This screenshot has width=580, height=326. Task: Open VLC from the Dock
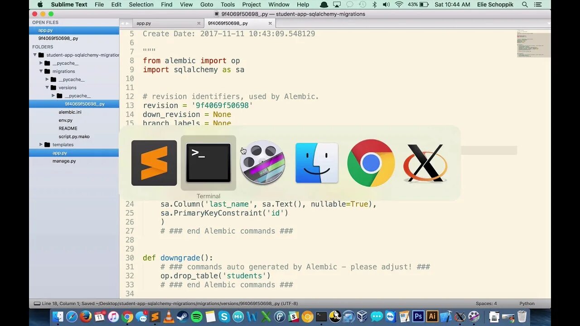click(x=169, y=316)
